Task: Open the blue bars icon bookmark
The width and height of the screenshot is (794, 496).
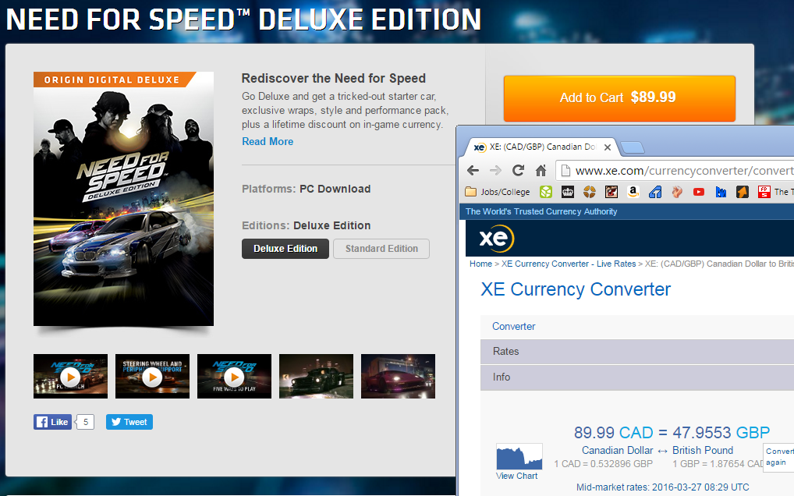Action: click(x=721, y=192)
